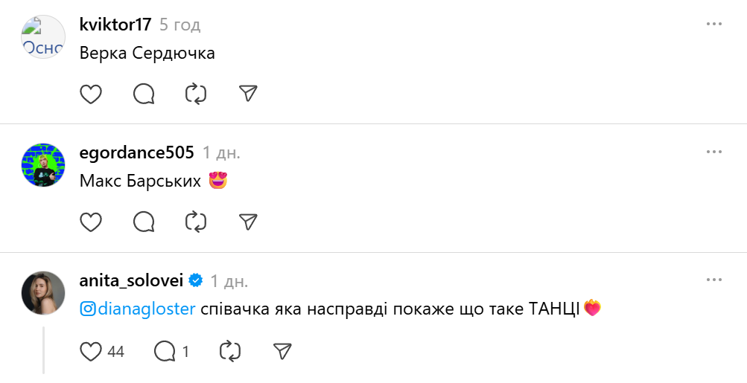Repost anita_solovei's comment
Screen dimensions: 747x383
(x=229, y=351)
